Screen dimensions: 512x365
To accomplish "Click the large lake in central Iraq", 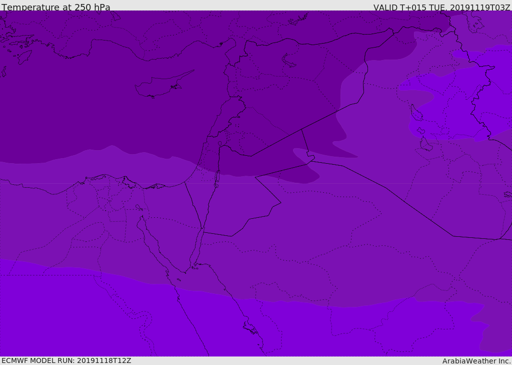I will point(416,113).
